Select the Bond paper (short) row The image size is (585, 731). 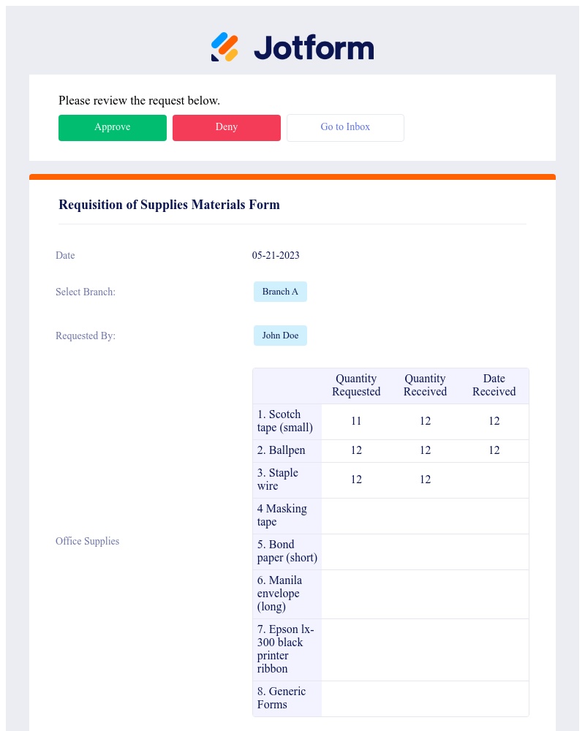click(287, 551)
